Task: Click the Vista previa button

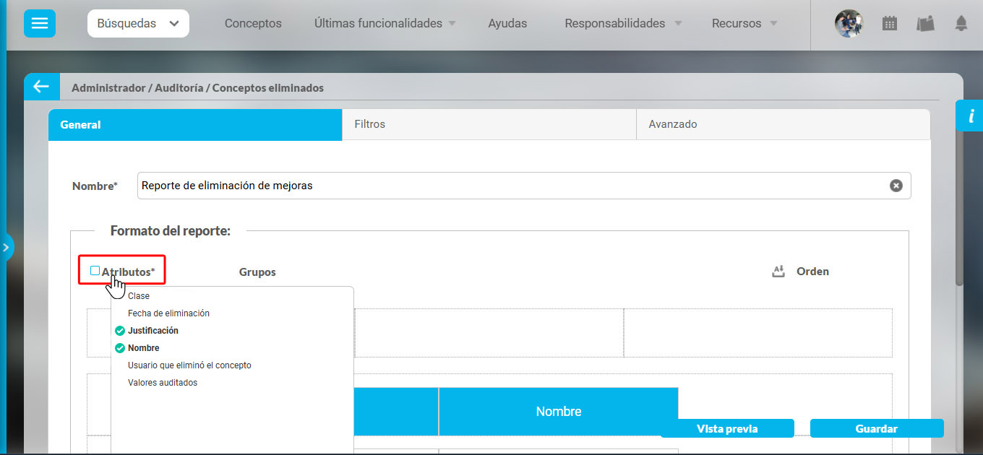Action: [727, 428]
